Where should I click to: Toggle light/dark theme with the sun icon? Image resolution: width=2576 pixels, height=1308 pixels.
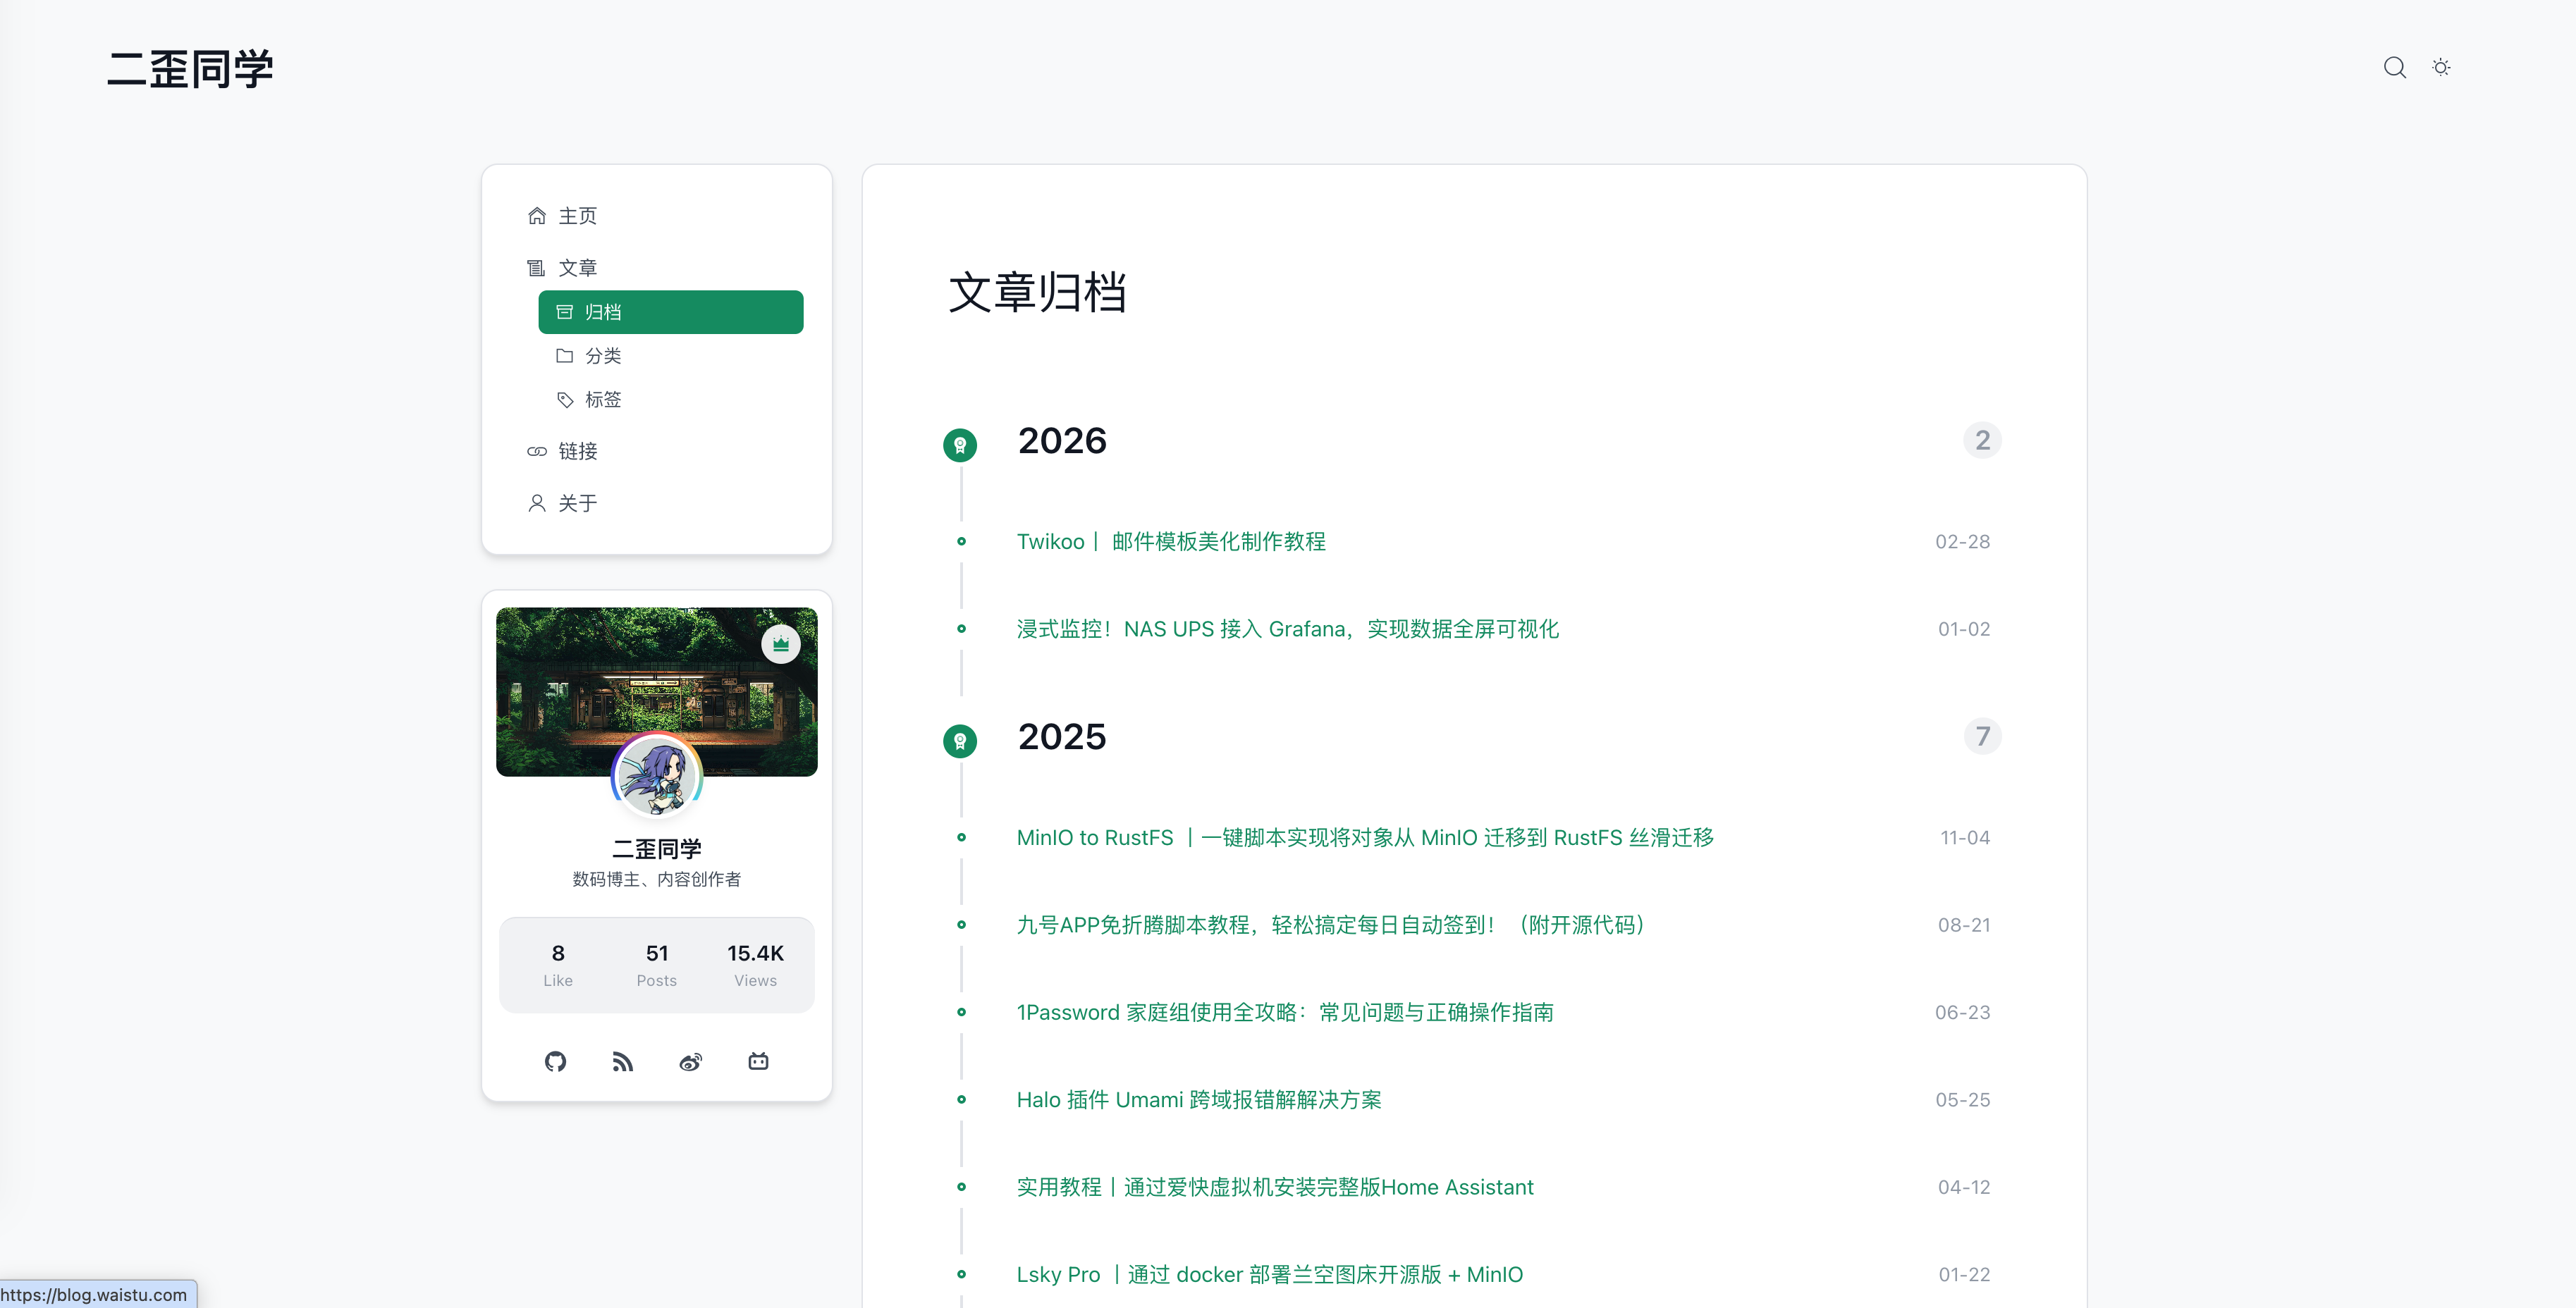pos(2441,67)
